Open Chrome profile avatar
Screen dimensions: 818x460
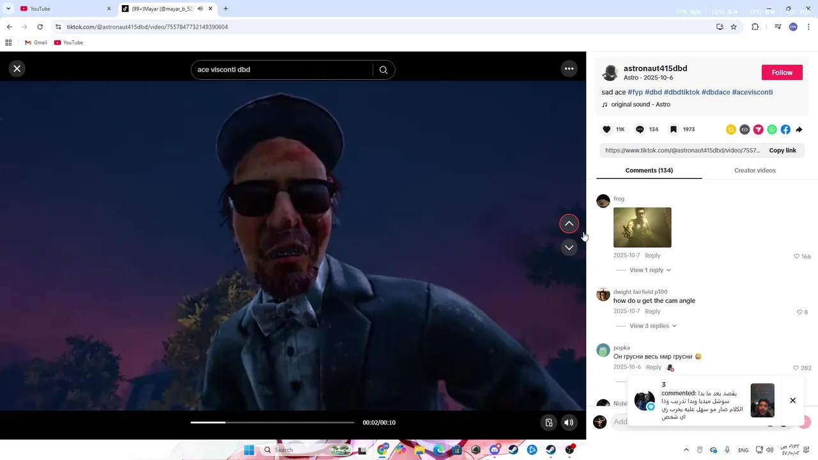pyautogui.click(x=793, y=27)
